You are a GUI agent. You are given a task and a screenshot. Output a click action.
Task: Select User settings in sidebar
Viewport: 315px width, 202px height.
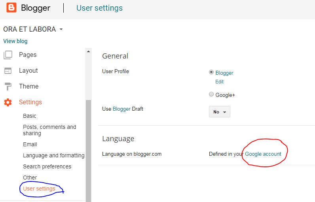[x=39, y=189]
